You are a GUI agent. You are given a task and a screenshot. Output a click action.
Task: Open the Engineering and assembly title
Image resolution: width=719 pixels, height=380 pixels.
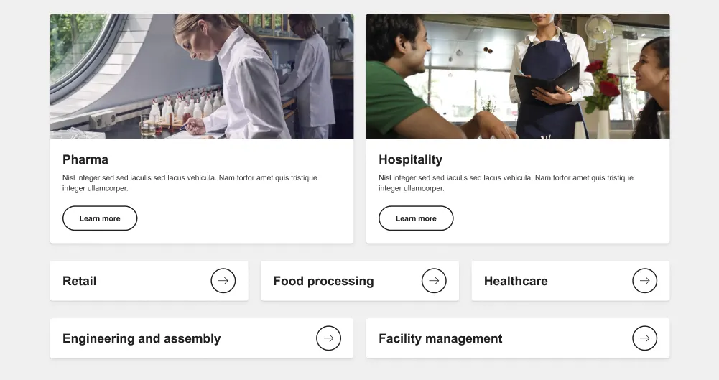[142, 338]
